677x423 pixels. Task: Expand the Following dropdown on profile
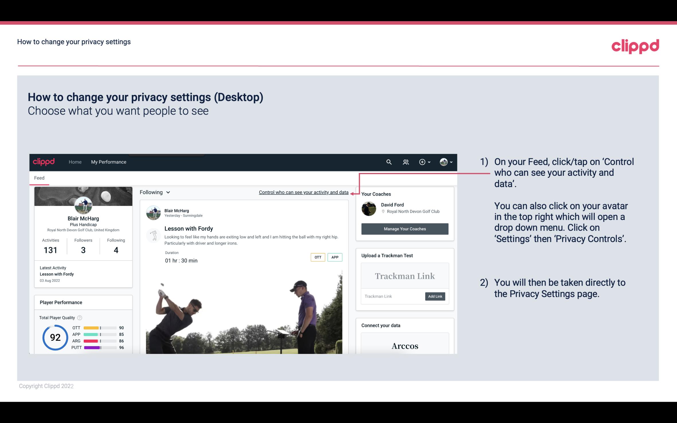[x=154, y=192]
